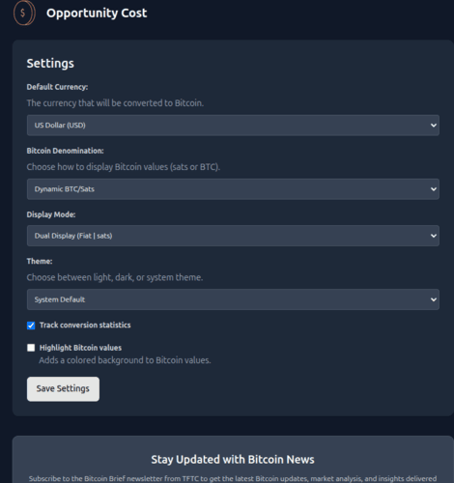Open the Display Mode dropdown

coord(233,236)
